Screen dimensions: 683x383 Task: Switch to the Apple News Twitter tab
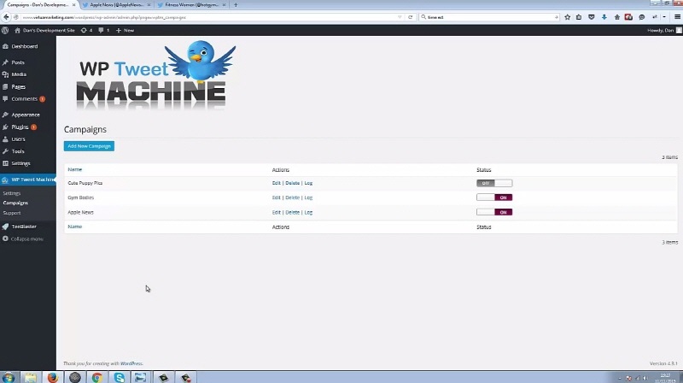[x=116, y=5]
